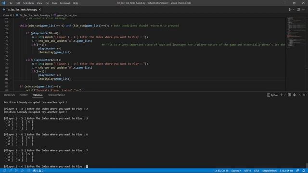Open the Edit menu
The width and height of the screenshot is (308, 173).
coord(18,3)
